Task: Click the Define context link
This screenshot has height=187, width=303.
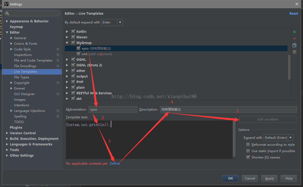Action: click(115, 163)
